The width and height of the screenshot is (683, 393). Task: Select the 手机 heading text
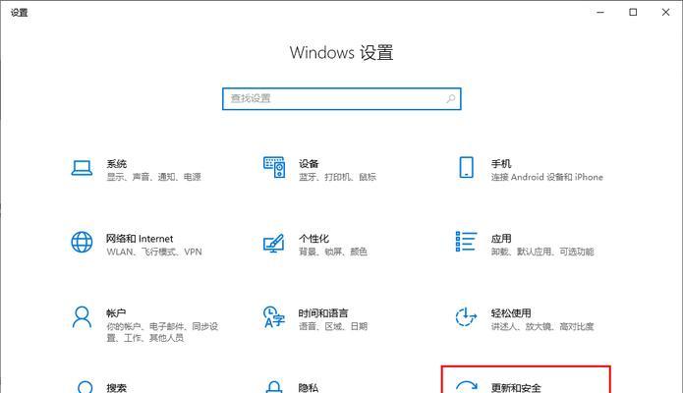tap(501, 164)
